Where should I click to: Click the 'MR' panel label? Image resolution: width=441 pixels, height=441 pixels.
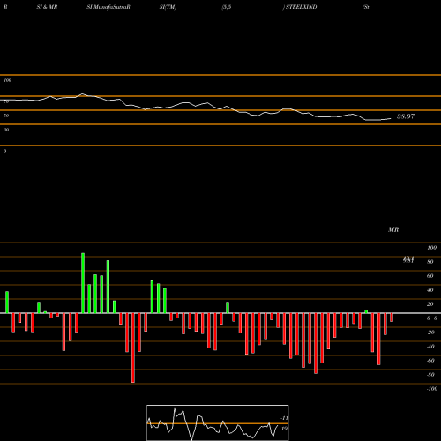click(x=393, y=229)
